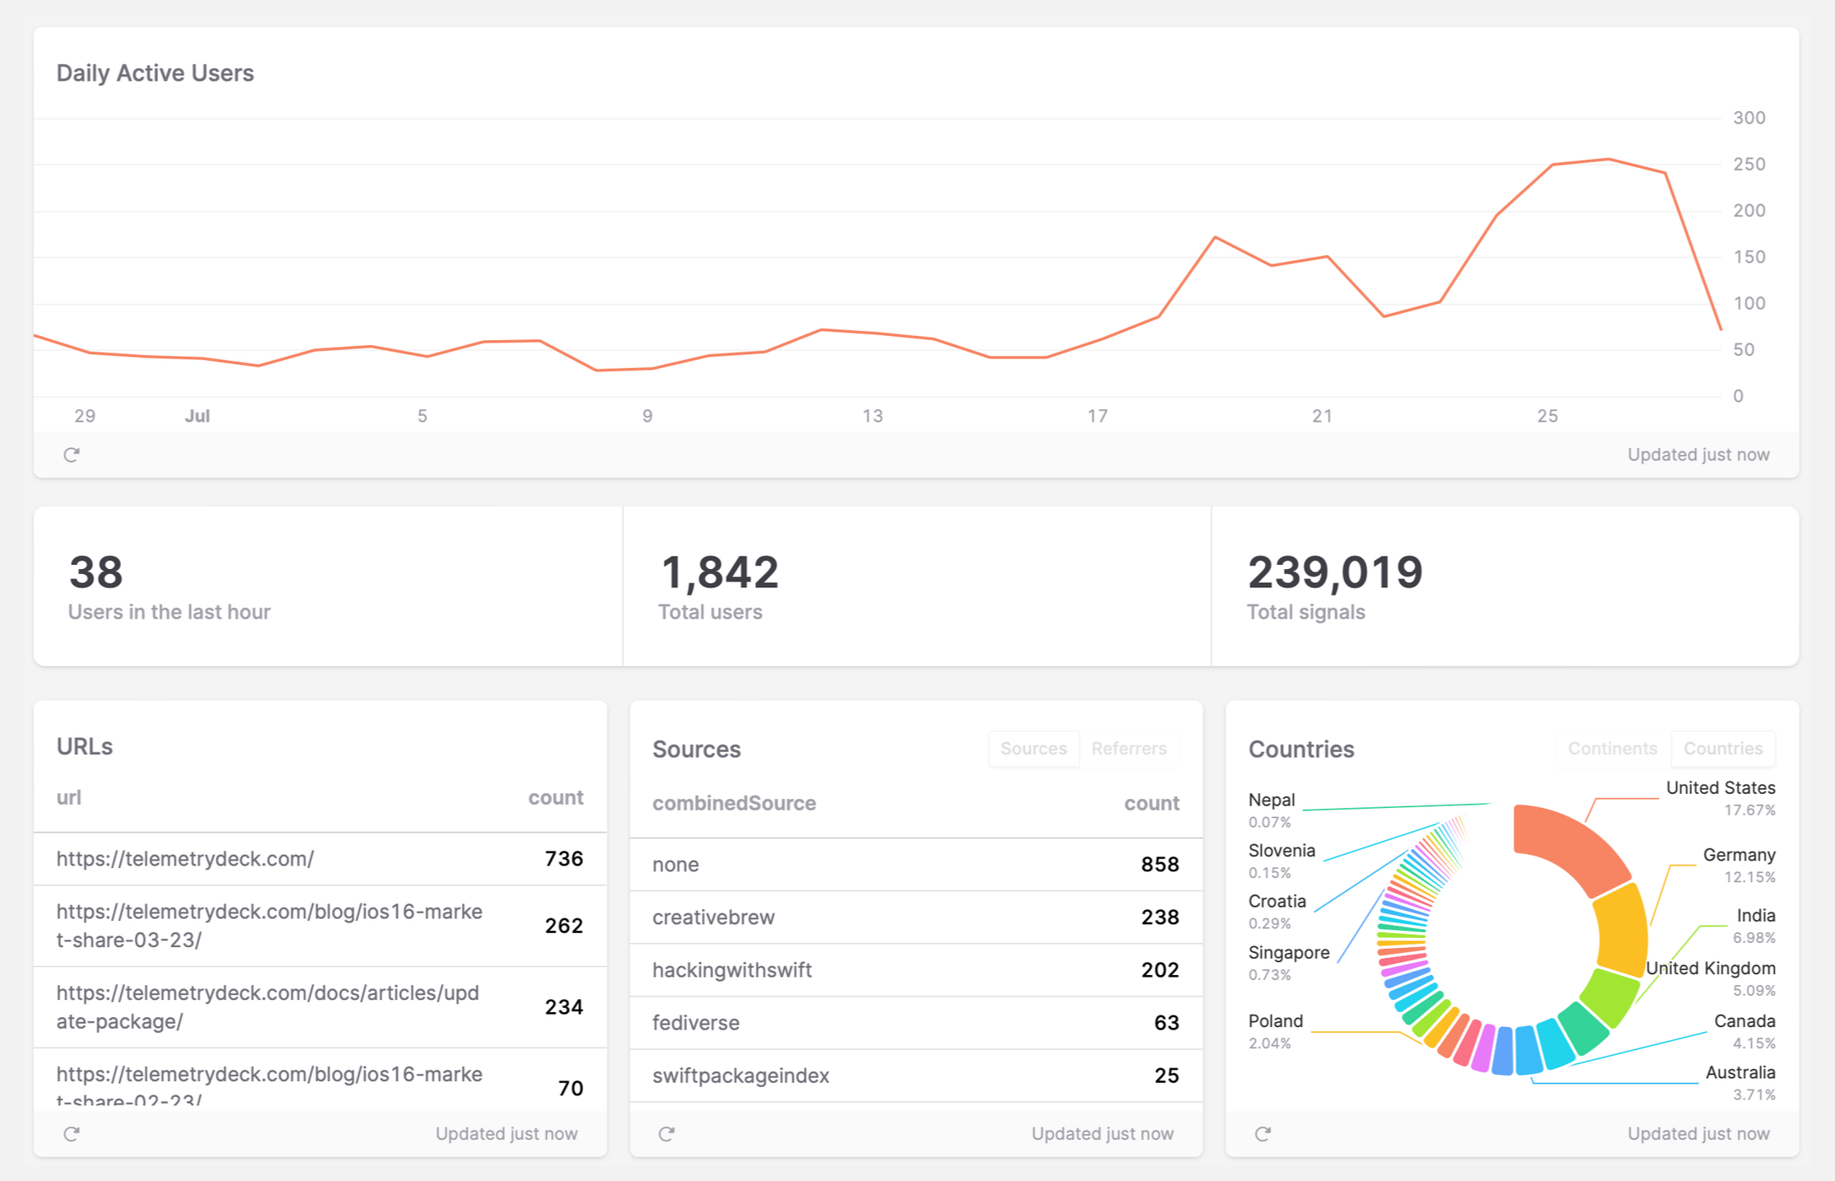Switch to the Countries tab

(x=1723, y=749)
